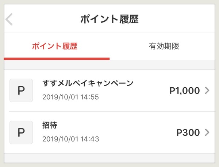Screen dimensions: 219x167
Task: Expand the P300 entry chevron
Action: pos(207,132)
